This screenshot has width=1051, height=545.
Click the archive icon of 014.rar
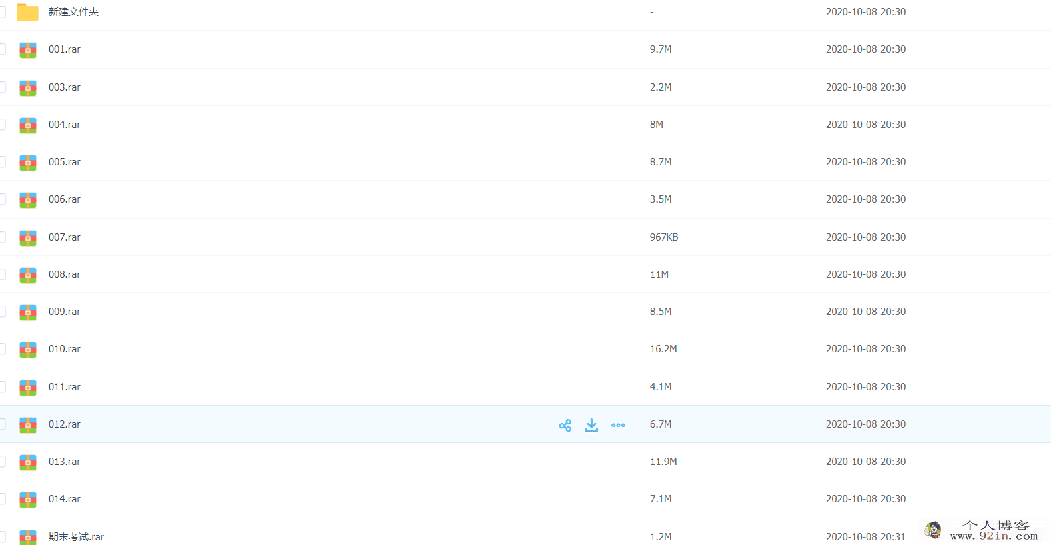pos(28,500)
